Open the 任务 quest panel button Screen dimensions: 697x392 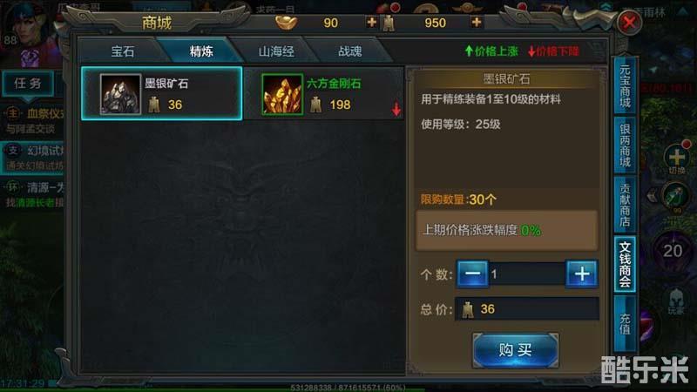[x=28, y=83]
